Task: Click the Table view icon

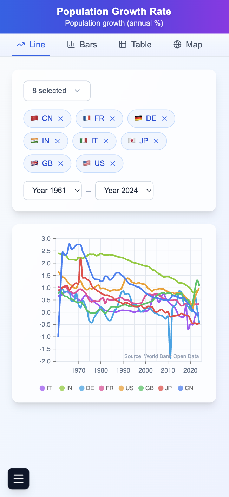Action: coord(123,44)
